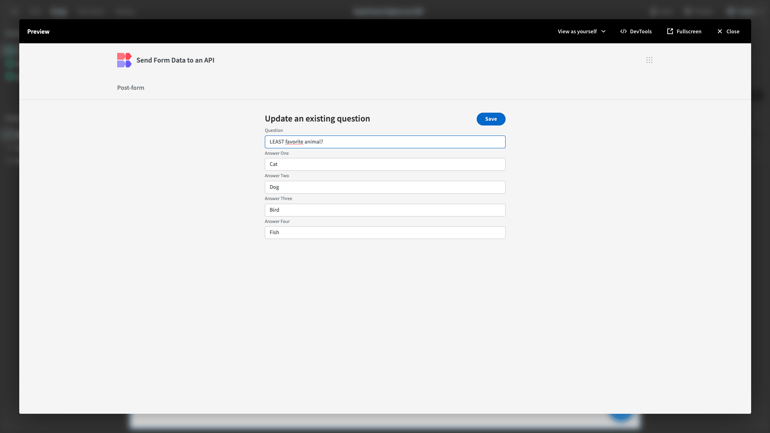Click the Answer Two field label
The height and width of the screenshot is (433, 770).
click(x=276, y=176)
